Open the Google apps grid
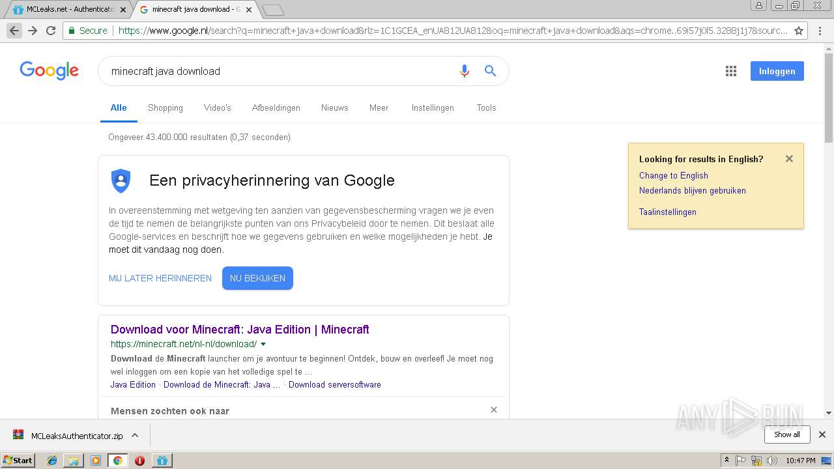834x469 pixels. (x=731, y=71)
